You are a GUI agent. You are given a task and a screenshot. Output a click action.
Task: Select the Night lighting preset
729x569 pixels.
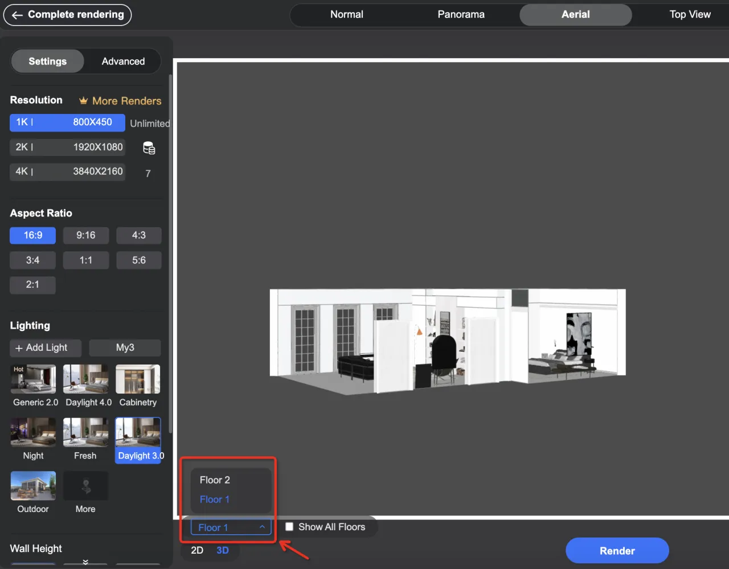pyautogui.click(x=34, y=433)
